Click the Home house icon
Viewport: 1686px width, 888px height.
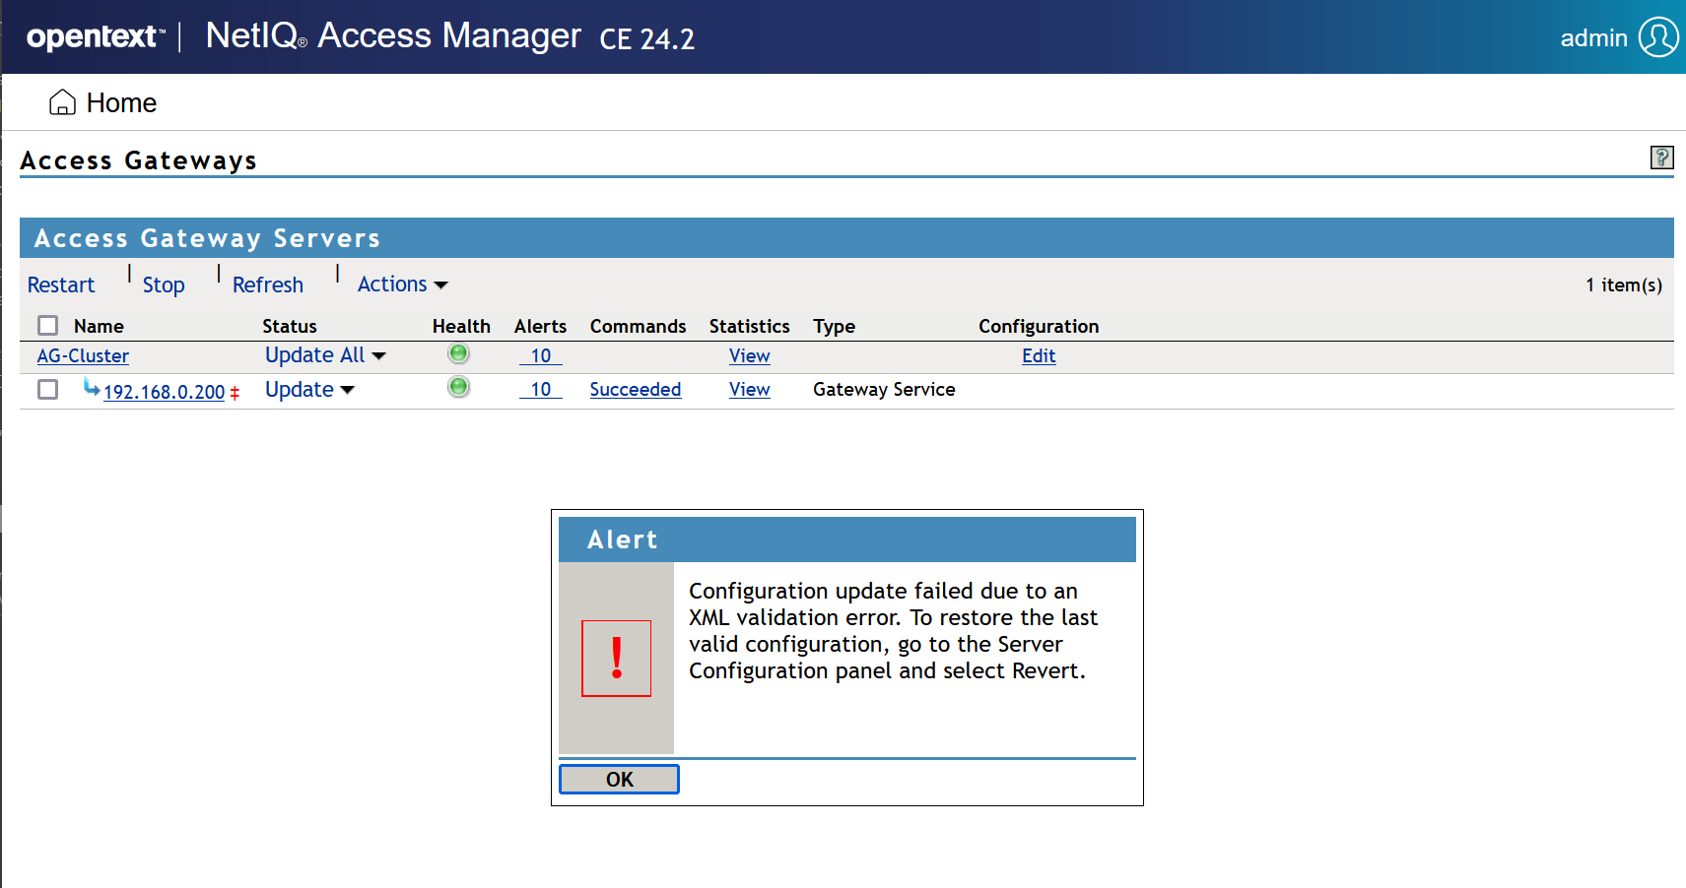(62, 101)
